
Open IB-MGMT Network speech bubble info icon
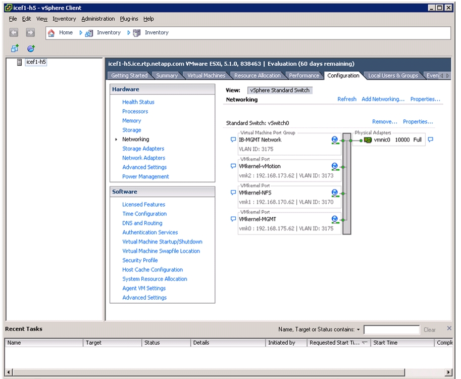233,139
